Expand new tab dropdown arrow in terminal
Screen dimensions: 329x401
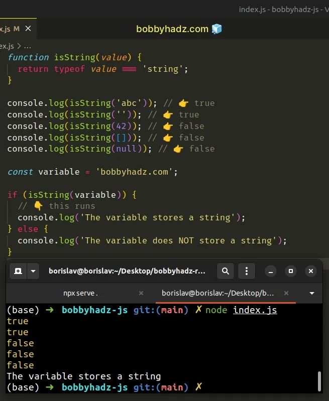tap(33, 271)
